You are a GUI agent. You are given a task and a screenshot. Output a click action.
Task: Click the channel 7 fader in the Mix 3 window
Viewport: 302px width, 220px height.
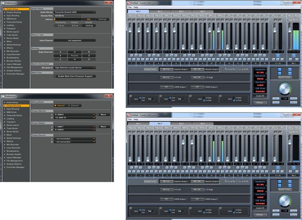(183, 142)
